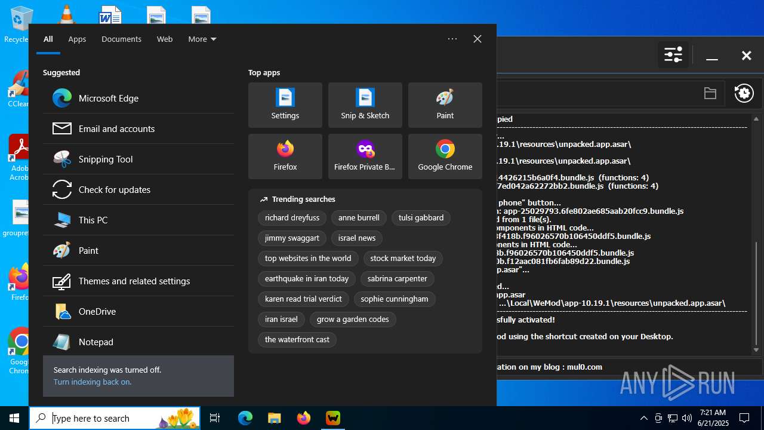Click the Start button
The width and height of the screenshot is (764, 430).
(14, 419)
